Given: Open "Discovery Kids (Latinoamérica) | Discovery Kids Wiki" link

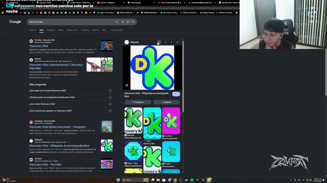Looking at the screenshot, I should tap(56, 67).
